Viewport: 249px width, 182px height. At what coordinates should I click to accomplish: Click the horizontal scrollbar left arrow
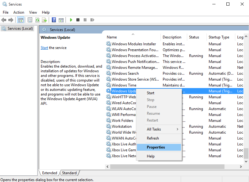click(107, 166)
